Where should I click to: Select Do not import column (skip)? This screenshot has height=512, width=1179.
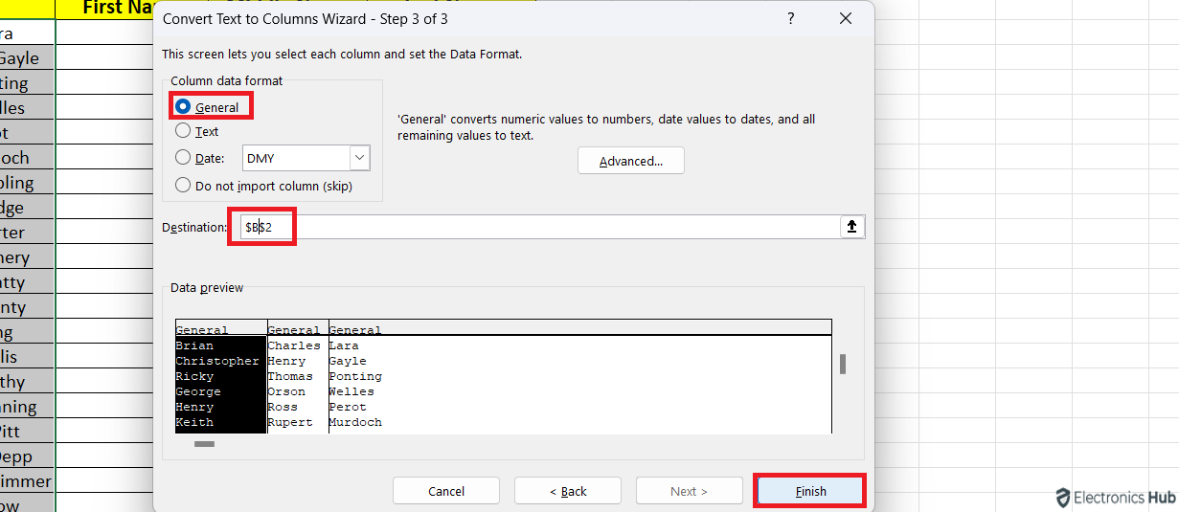[x=183, y=186]
